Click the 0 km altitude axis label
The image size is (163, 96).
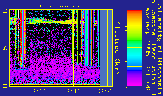point(5,86)
